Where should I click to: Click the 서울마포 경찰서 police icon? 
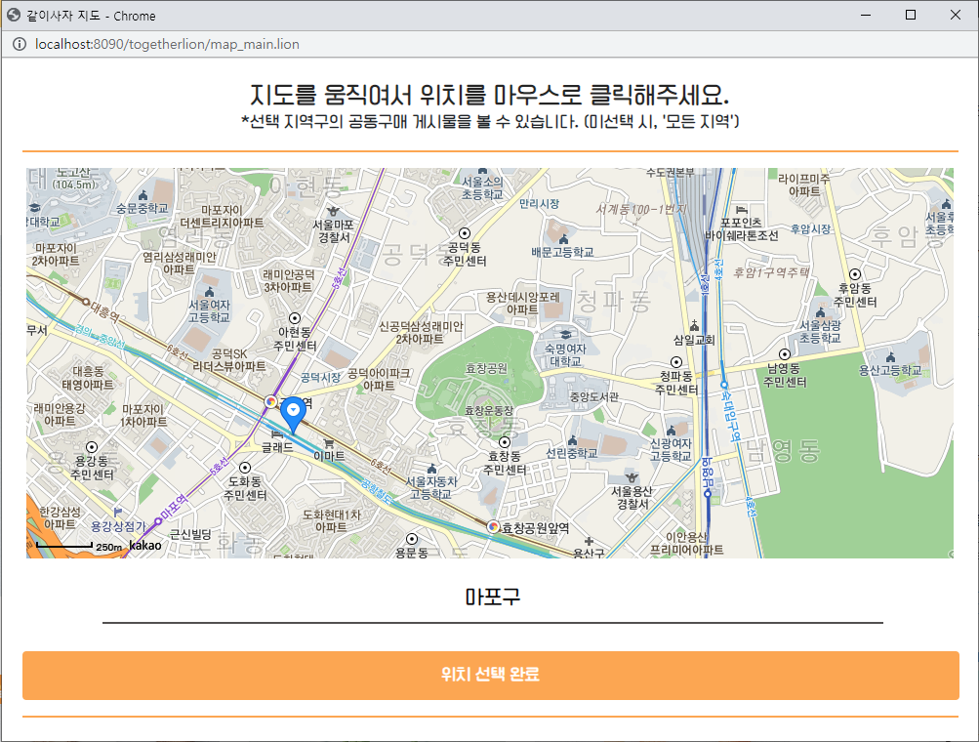334,211
